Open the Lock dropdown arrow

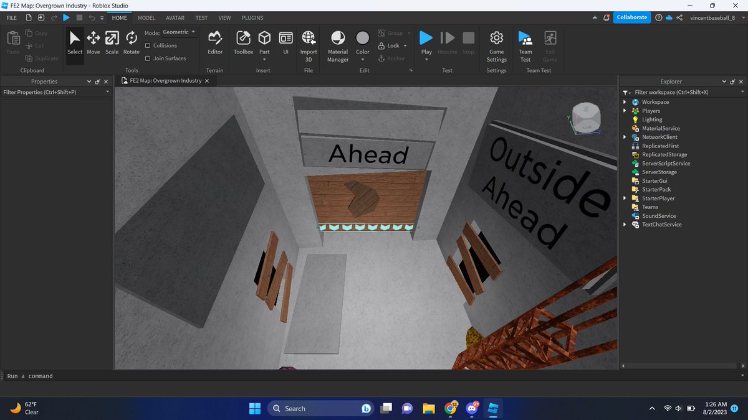point(405,45)
